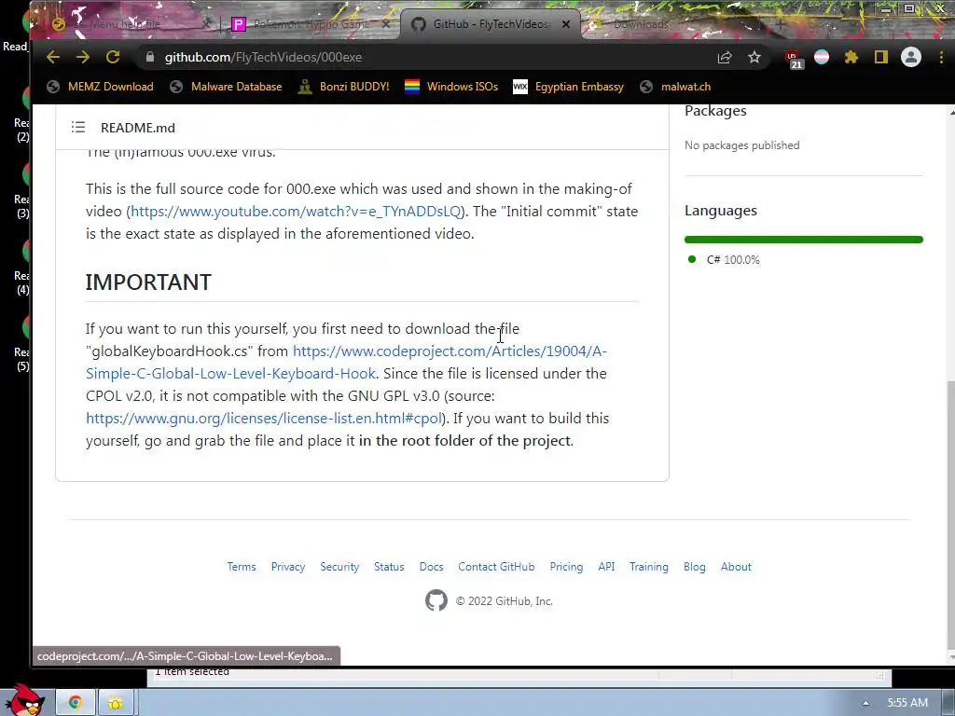Click the GitHub Octocat logo in footer
The height and width of the screenshot is (716, 955).
436,600
